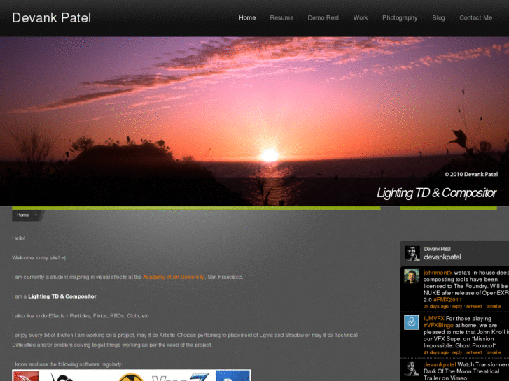Click '© 2010 Devank Patel' banner caption
The image size is (509, 381).
click(x=470, y=175)
